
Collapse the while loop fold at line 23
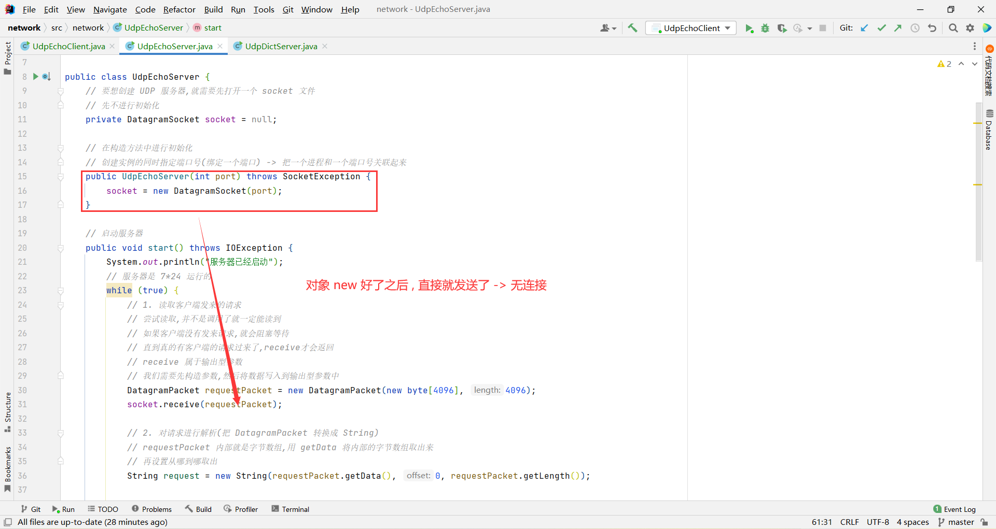pos(61,291)
